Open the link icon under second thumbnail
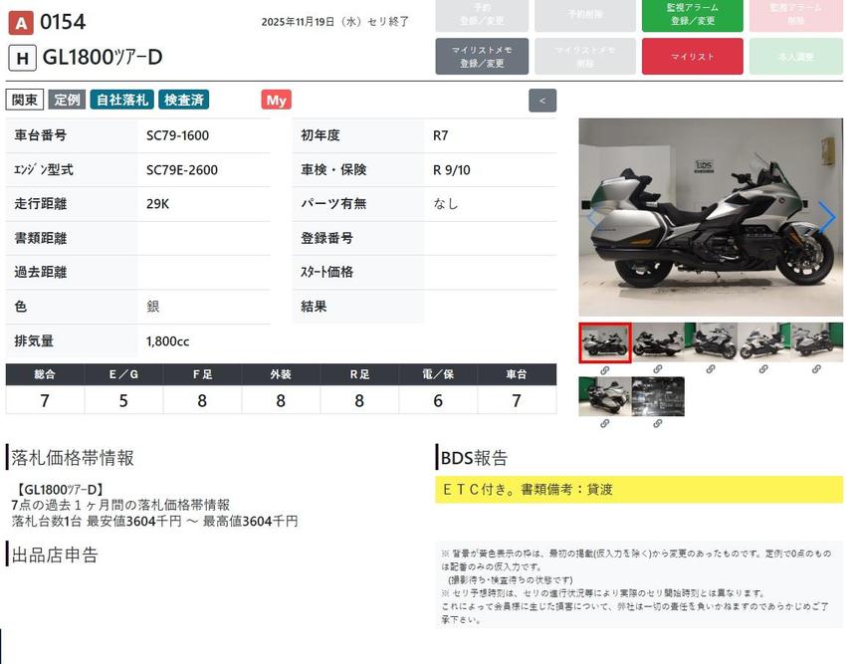The width and height of the screenshot is (856, 664). (658, 369)
